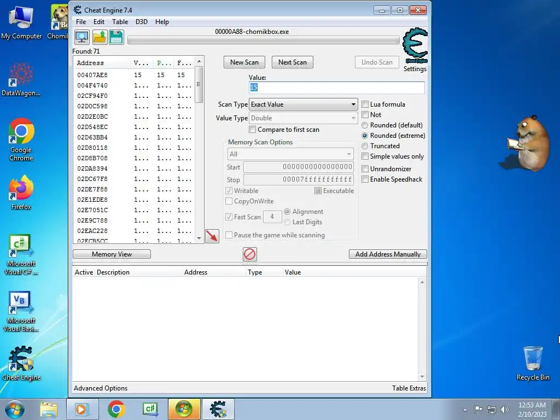Click the address table scroll up arrow
The height and width of the screenshot is (420, 560).
(422, 282)
